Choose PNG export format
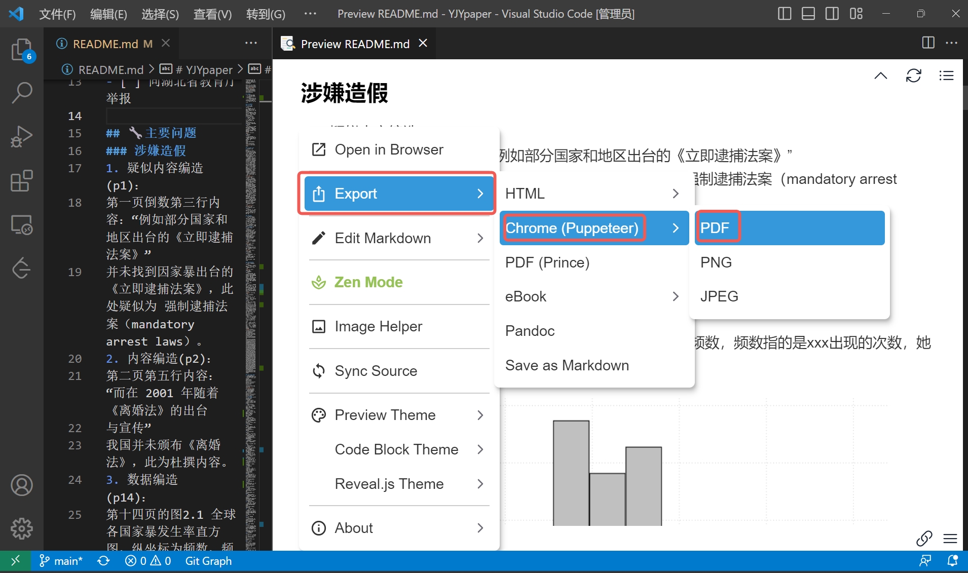The image size is (968, 573). 790,262
